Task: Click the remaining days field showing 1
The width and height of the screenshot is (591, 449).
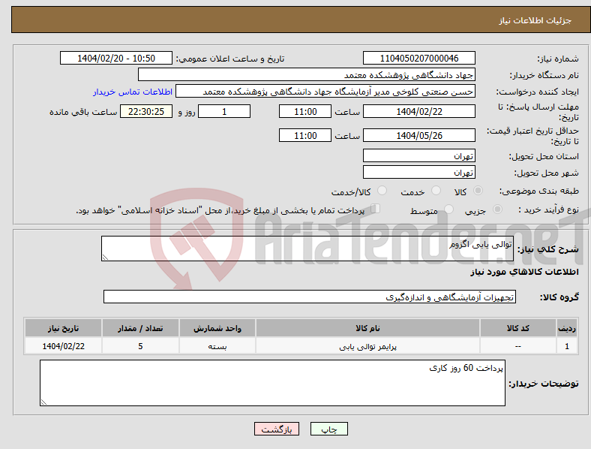Action: click(224, 111)
